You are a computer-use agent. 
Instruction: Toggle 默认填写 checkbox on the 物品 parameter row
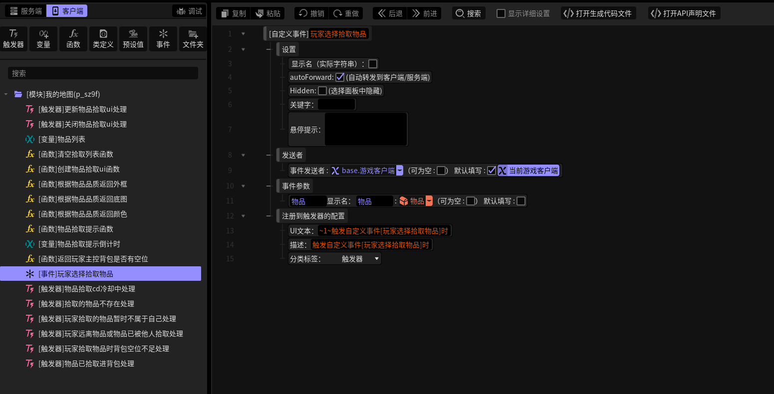[520, 201]
